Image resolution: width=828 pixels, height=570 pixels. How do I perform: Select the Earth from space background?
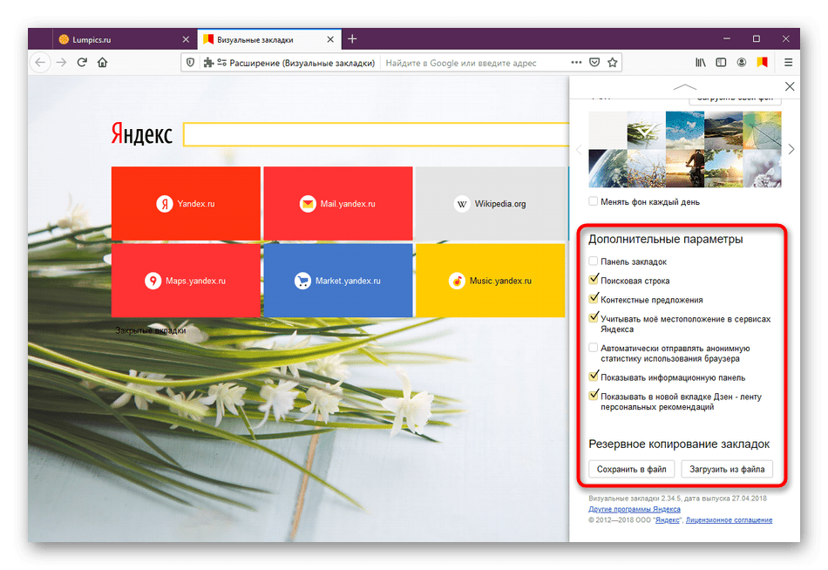(x=607, y=168)
